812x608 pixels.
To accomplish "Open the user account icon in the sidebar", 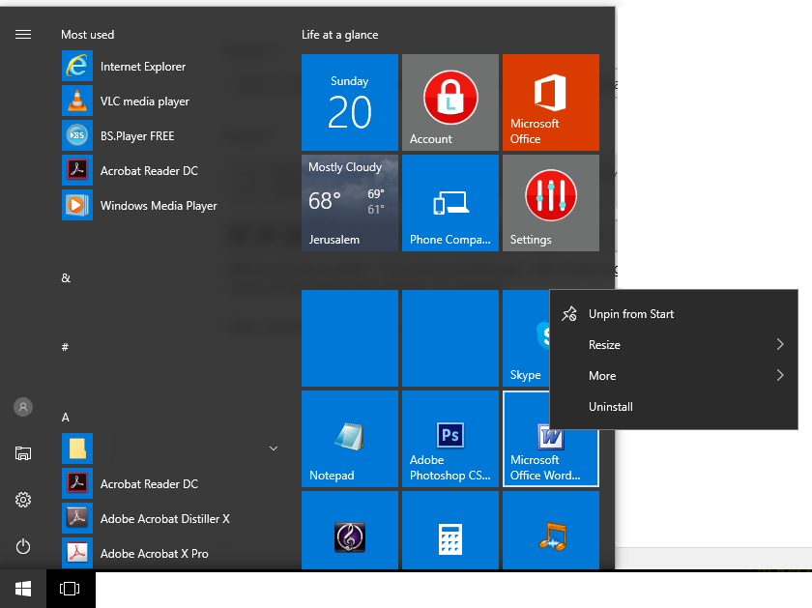I will coord(23,407).
